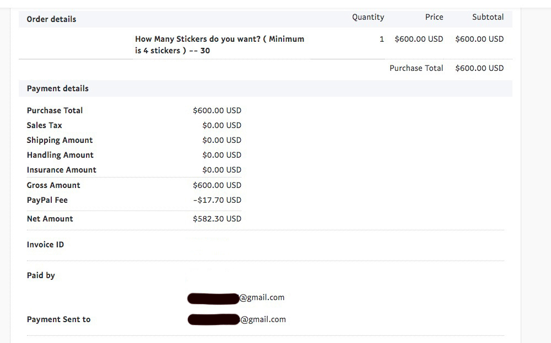
Task: Click the Purchase Total label beside the order subtotal
Action: click(416, 68)
